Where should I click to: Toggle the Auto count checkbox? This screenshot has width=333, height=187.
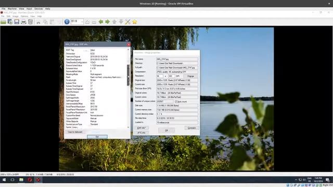[x=176, y=102]
